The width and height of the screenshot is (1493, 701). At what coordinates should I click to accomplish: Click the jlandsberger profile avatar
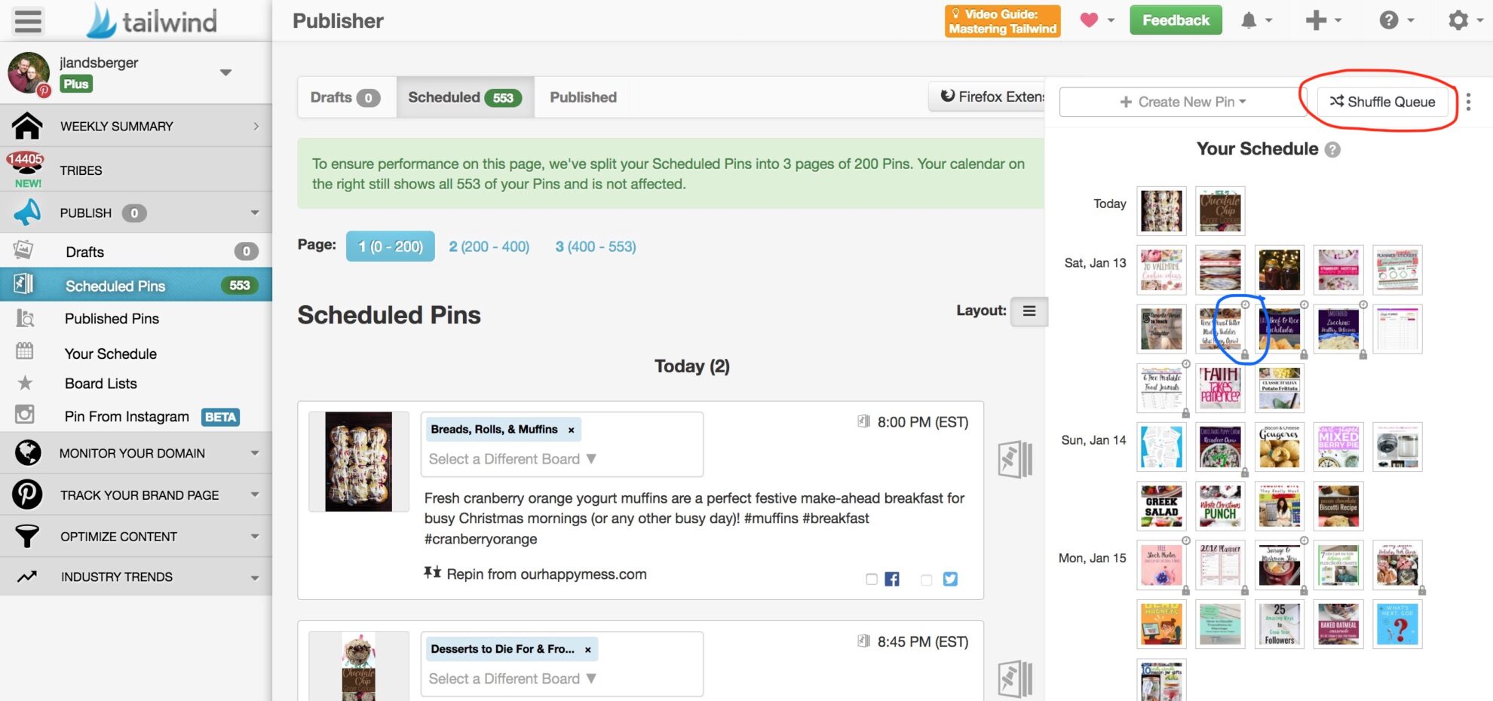tap(29, 73)
